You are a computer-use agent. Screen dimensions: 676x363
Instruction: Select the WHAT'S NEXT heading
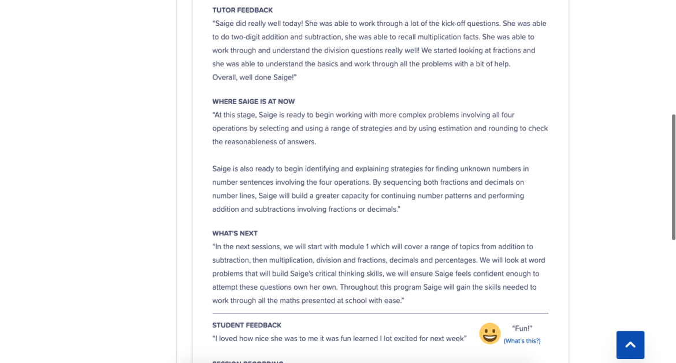pos(235,233)
